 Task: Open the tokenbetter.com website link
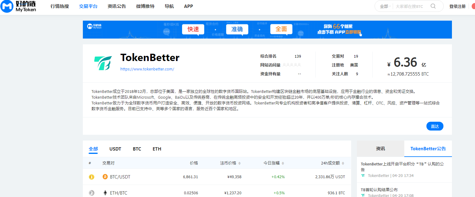click(x=147, y=69)
